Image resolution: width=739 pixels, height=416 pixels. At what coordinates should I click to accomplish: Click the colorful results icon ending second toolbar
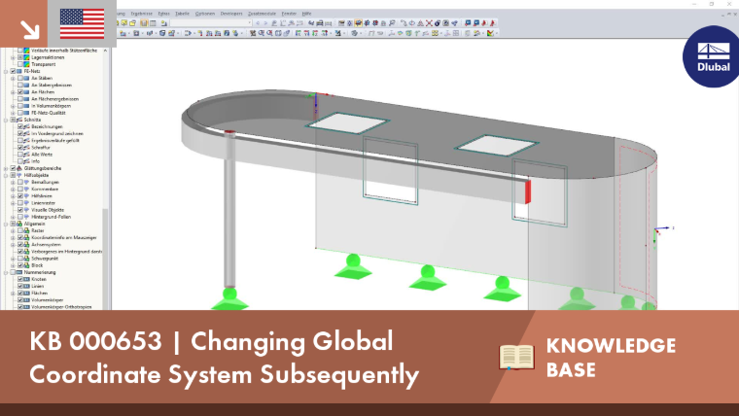coord(491,33)
